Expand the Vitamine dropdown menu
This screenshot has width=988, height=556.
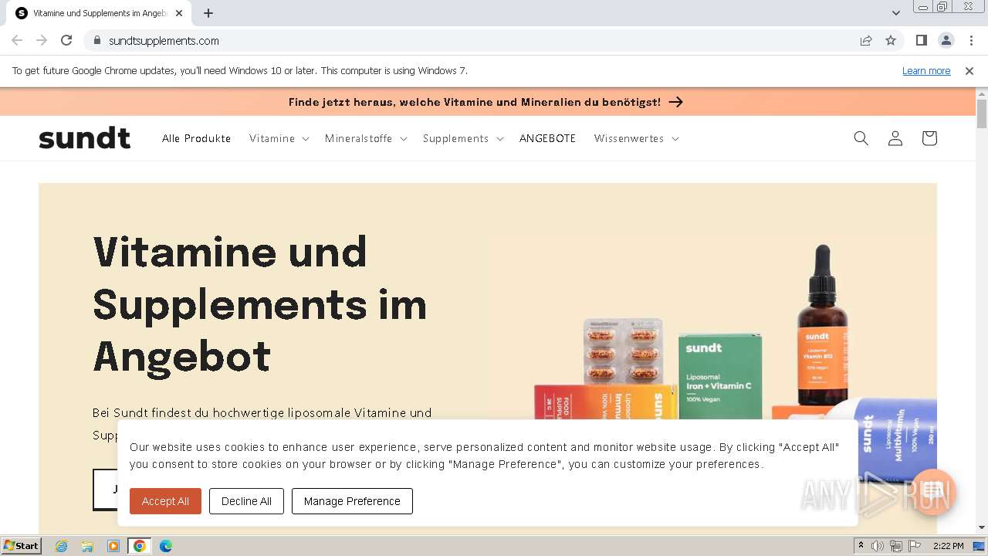pyautogui.click(x=279, y=138)
